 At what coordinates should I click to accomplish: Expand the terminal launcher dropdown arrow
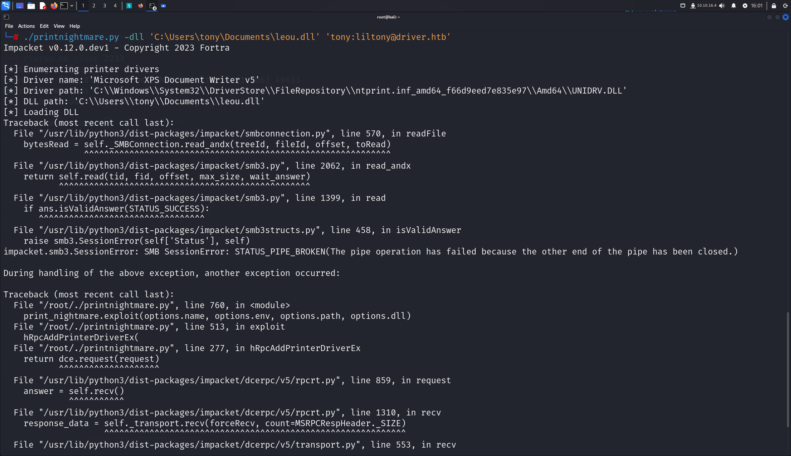click(72, 6)
